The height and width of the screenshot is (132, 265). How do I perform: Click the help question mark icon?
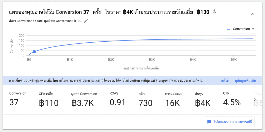[x=214, y=11]
